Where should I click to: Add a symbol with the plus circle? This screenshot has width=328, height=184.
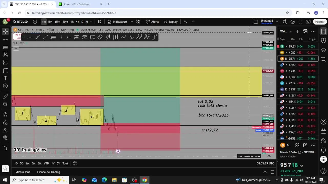pos(35,22)
